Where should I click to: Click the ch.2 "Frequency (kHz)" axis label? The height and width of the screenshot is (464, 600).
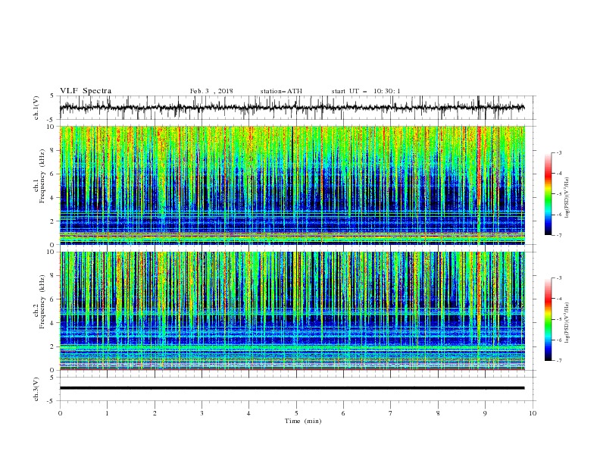coord(42,302)
